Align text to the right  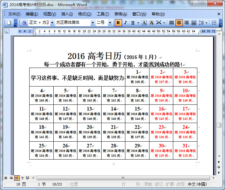tap(186, 23)
